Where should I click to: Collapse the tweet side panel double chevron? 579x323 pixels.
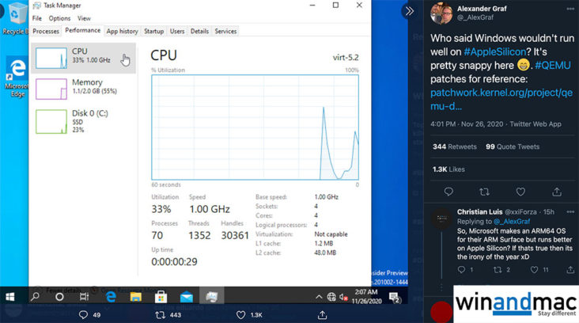(409, 11)
